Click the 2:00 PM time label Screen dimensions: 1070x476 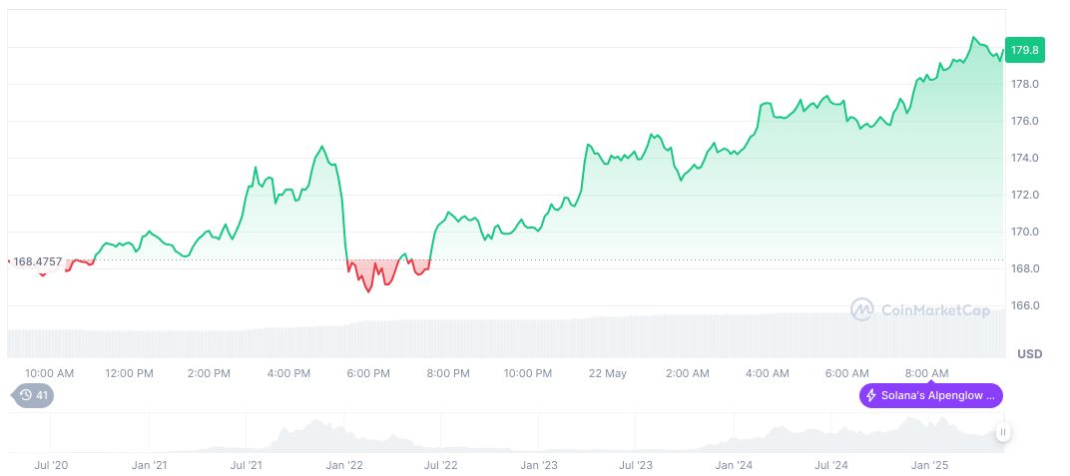209,373
